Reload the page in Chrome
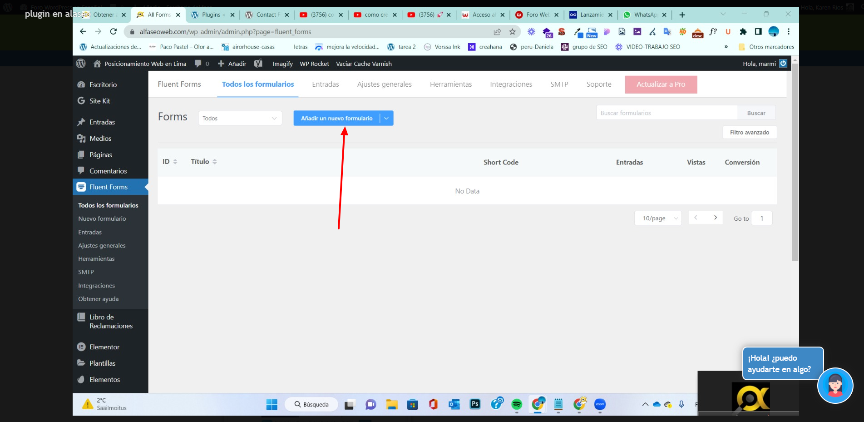864x422 pixels. tap(114, 31)
